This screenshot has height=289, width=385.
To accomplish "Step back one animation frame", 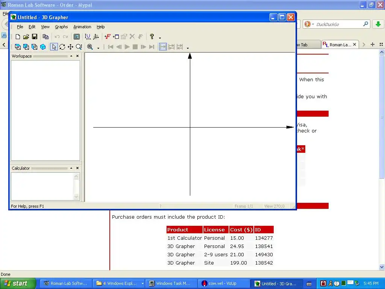I will [x=119, y=47].
